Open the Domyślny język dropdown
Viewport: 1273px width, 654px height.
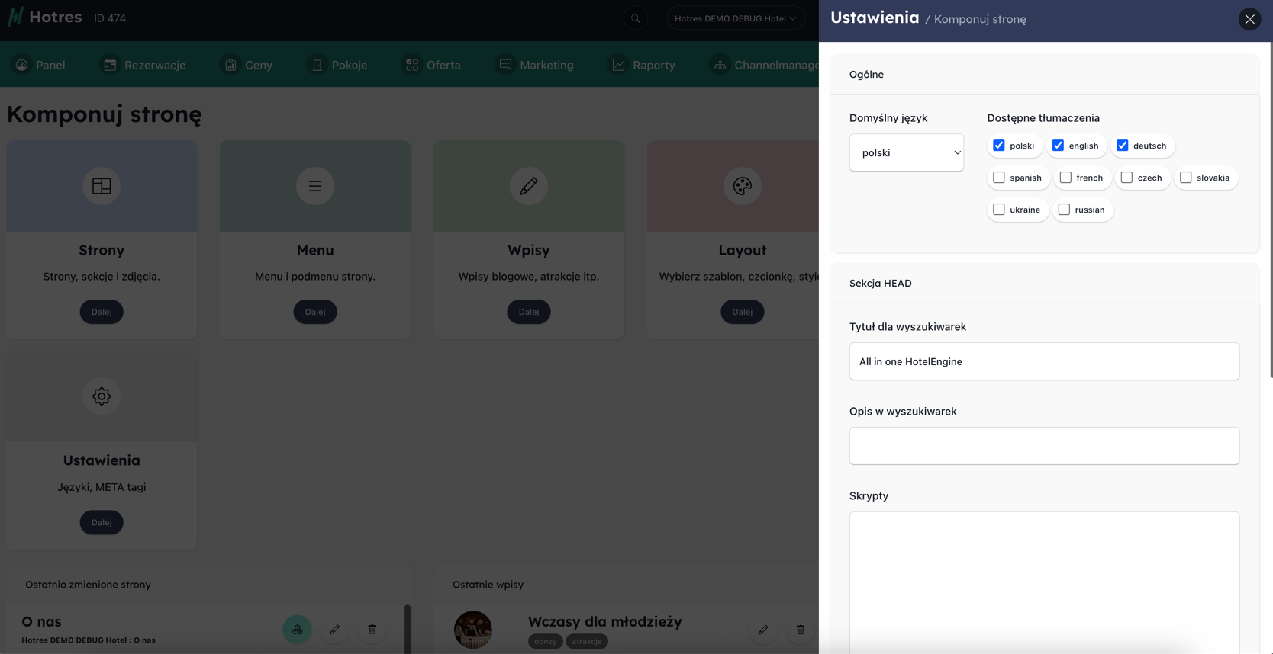coord(906,152)
